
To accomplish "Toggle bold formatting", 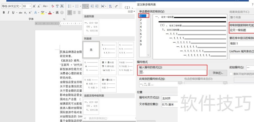I will (4, 12).
